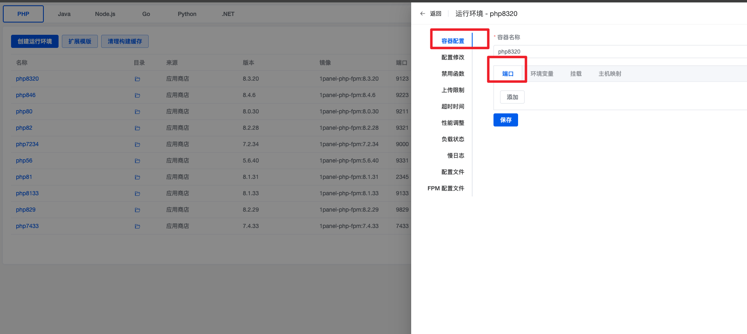Open folder icon for php7234 row
The image size is (747, 334).
pos(137,144)
